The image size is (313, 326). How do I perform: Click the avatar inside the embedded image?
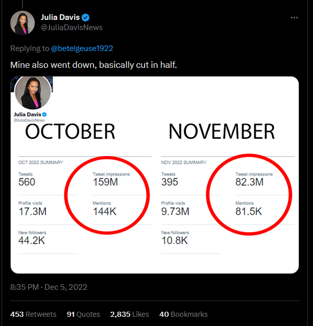click(x=33, y=92)
